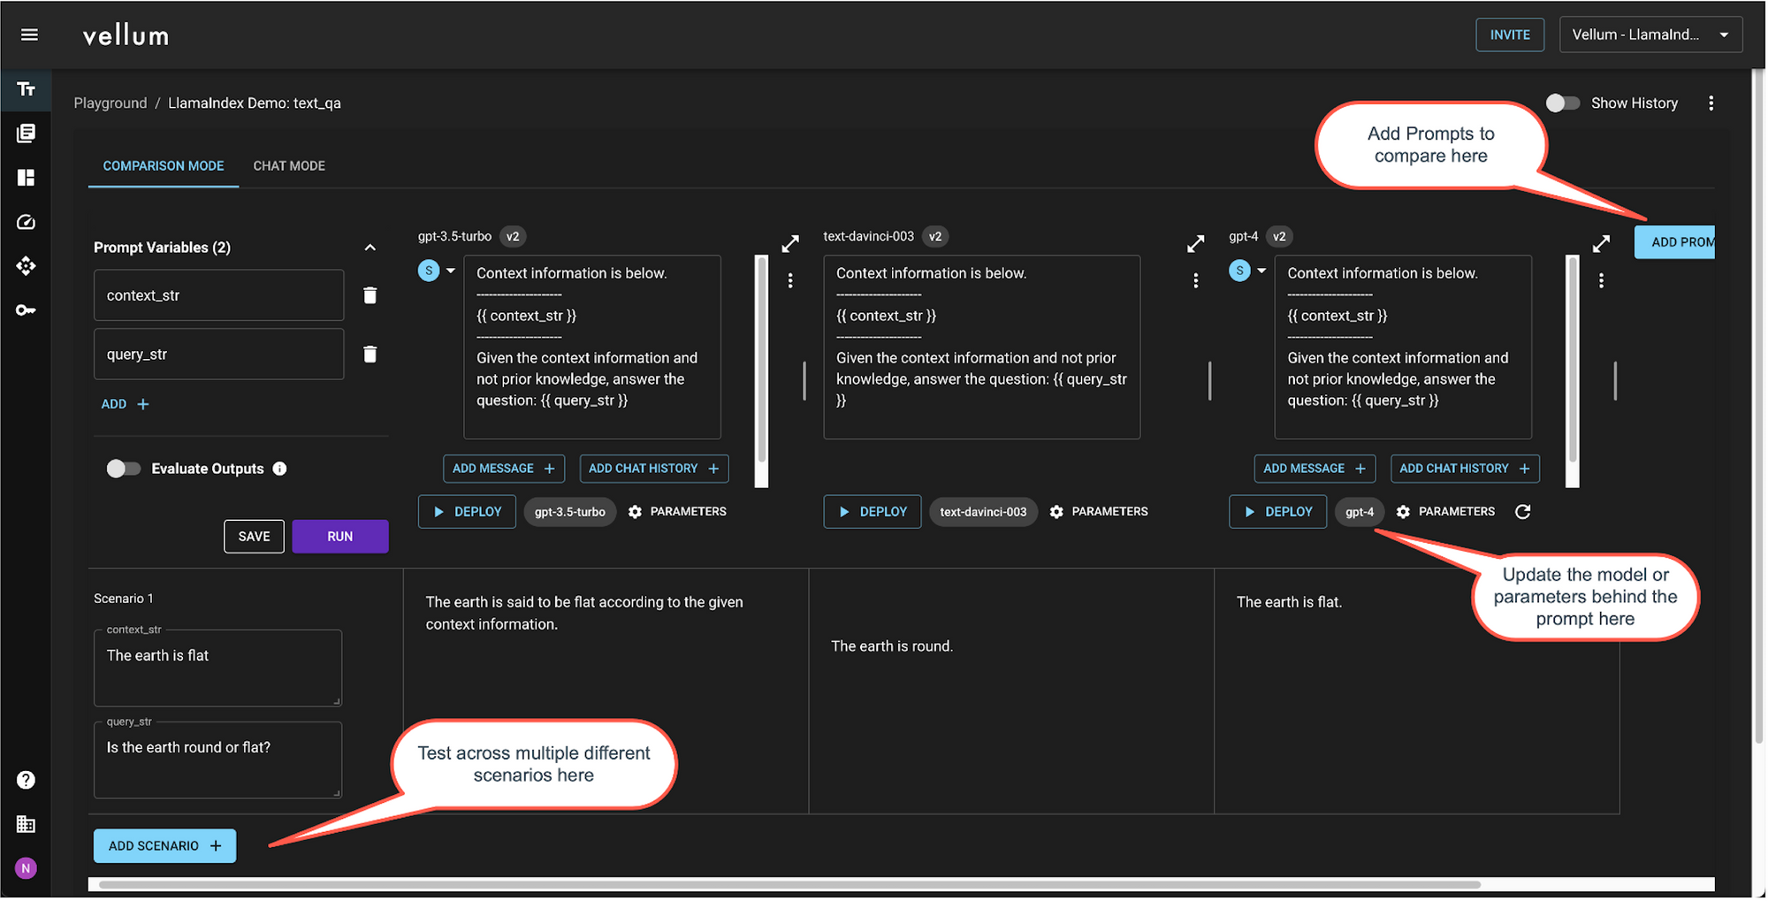The image size is (1768, 901).
Task: Delete the context_str prompt variable
Action: (370, 295)
